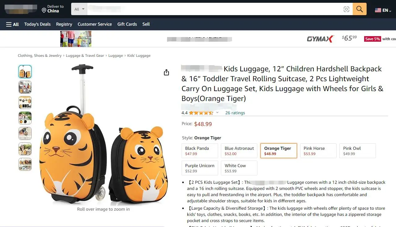This screenshot has width=396, height=227.
Task: Open the 26 ratings link
Action: (235, 113)
